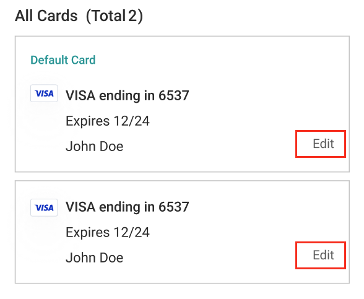Click the VISA logo on the Default Card
Screen dimensions: 364x299
(44, 93)
